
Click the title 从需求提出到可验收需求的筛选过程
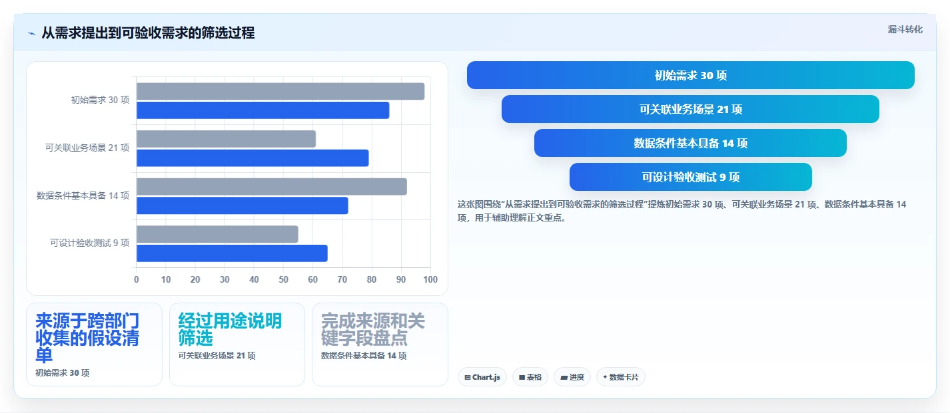(148, 33)
